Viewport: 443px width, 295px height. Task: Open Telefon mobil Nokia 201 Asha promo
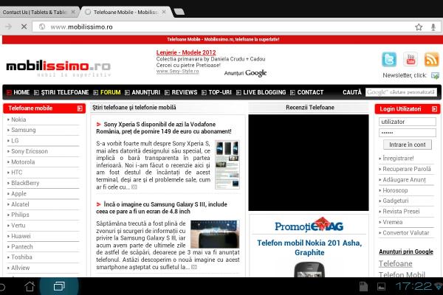tap(309, 248)
